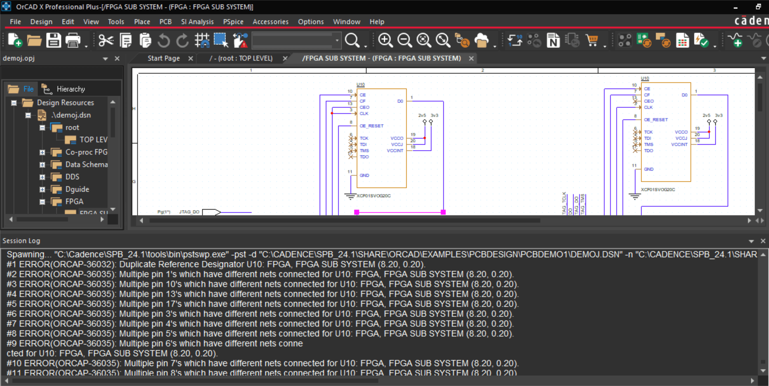
Task: Open the shopping cart bill of materials
Action: coord(592,40)
